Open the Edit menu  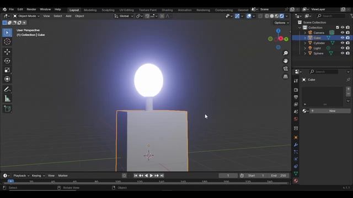tap(20, 9)
